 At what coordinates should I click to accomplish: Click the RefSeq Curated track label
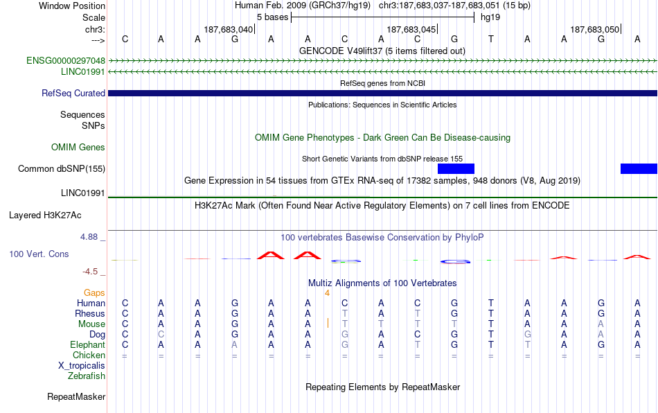pos(73,93)
